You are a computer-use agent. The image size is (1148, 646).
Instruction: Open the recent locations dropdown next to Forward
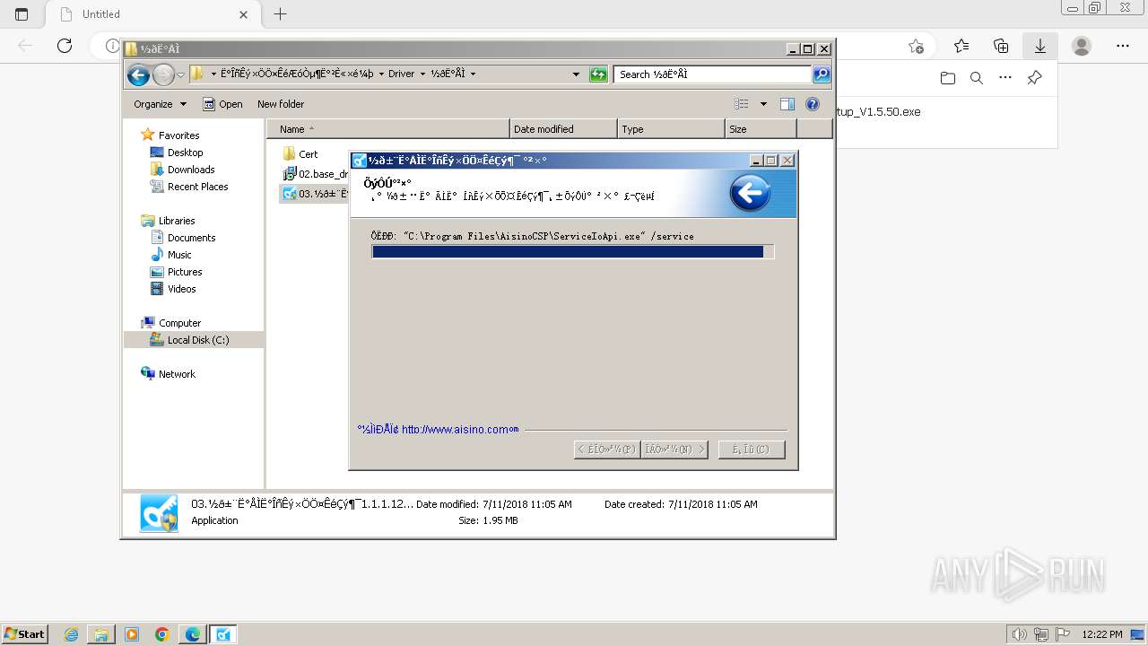point(180,74)
